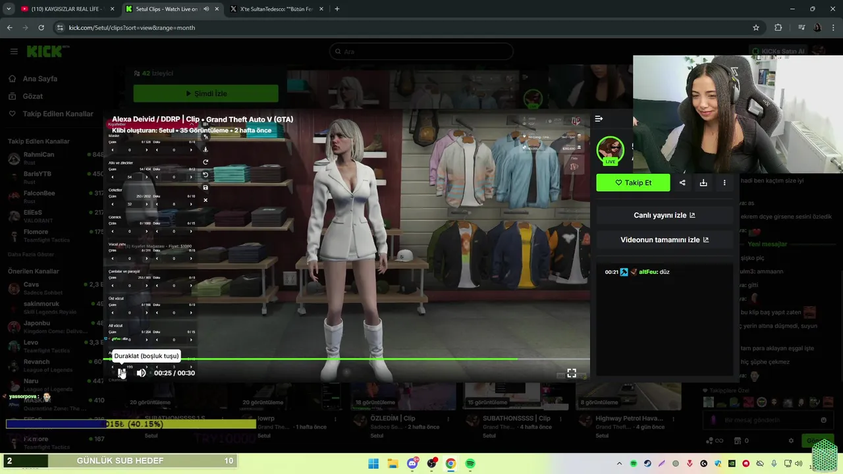The height and width of the screenshot is (474, 843).
Task: Open Revanch recommended channel
Action: coord(55,365)
